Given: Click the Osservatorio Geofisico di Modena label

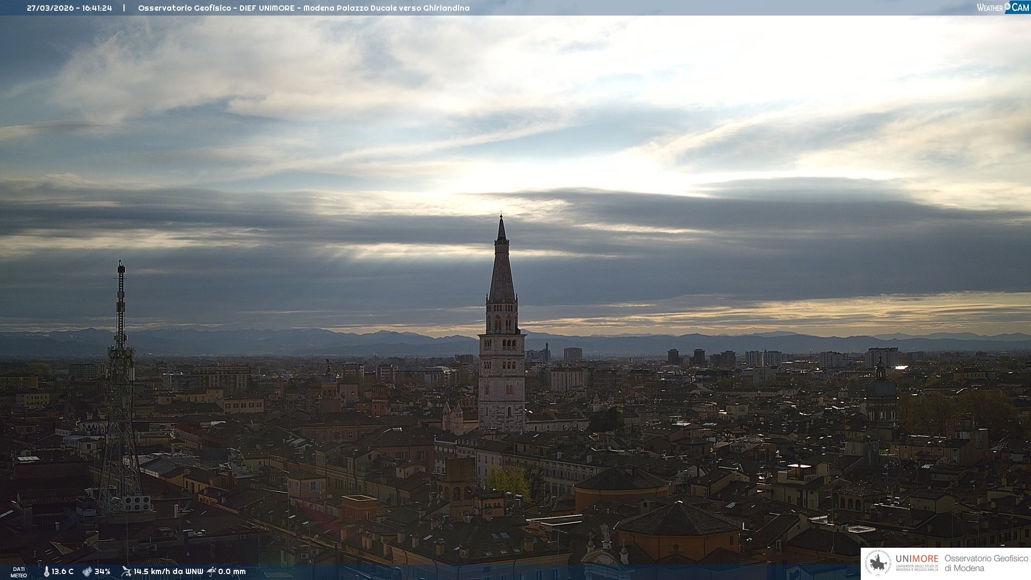Looking at the screenshot, I should coord(986,563).
